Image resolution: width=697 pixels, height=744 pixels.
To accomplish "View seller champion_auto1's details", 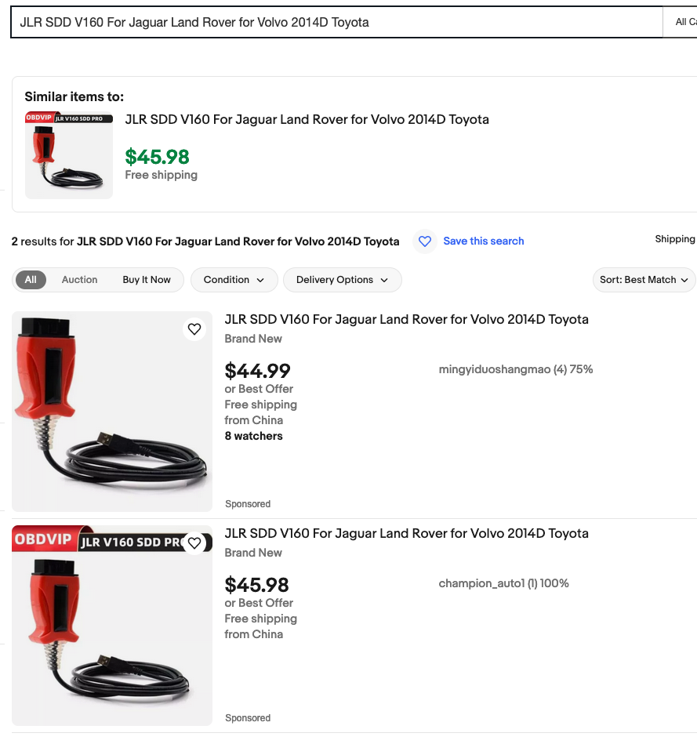I will click(503, 583).
